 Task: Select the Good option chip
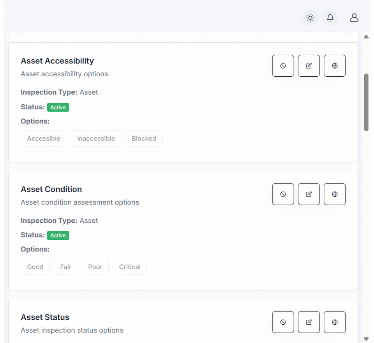tap(35, 267)
